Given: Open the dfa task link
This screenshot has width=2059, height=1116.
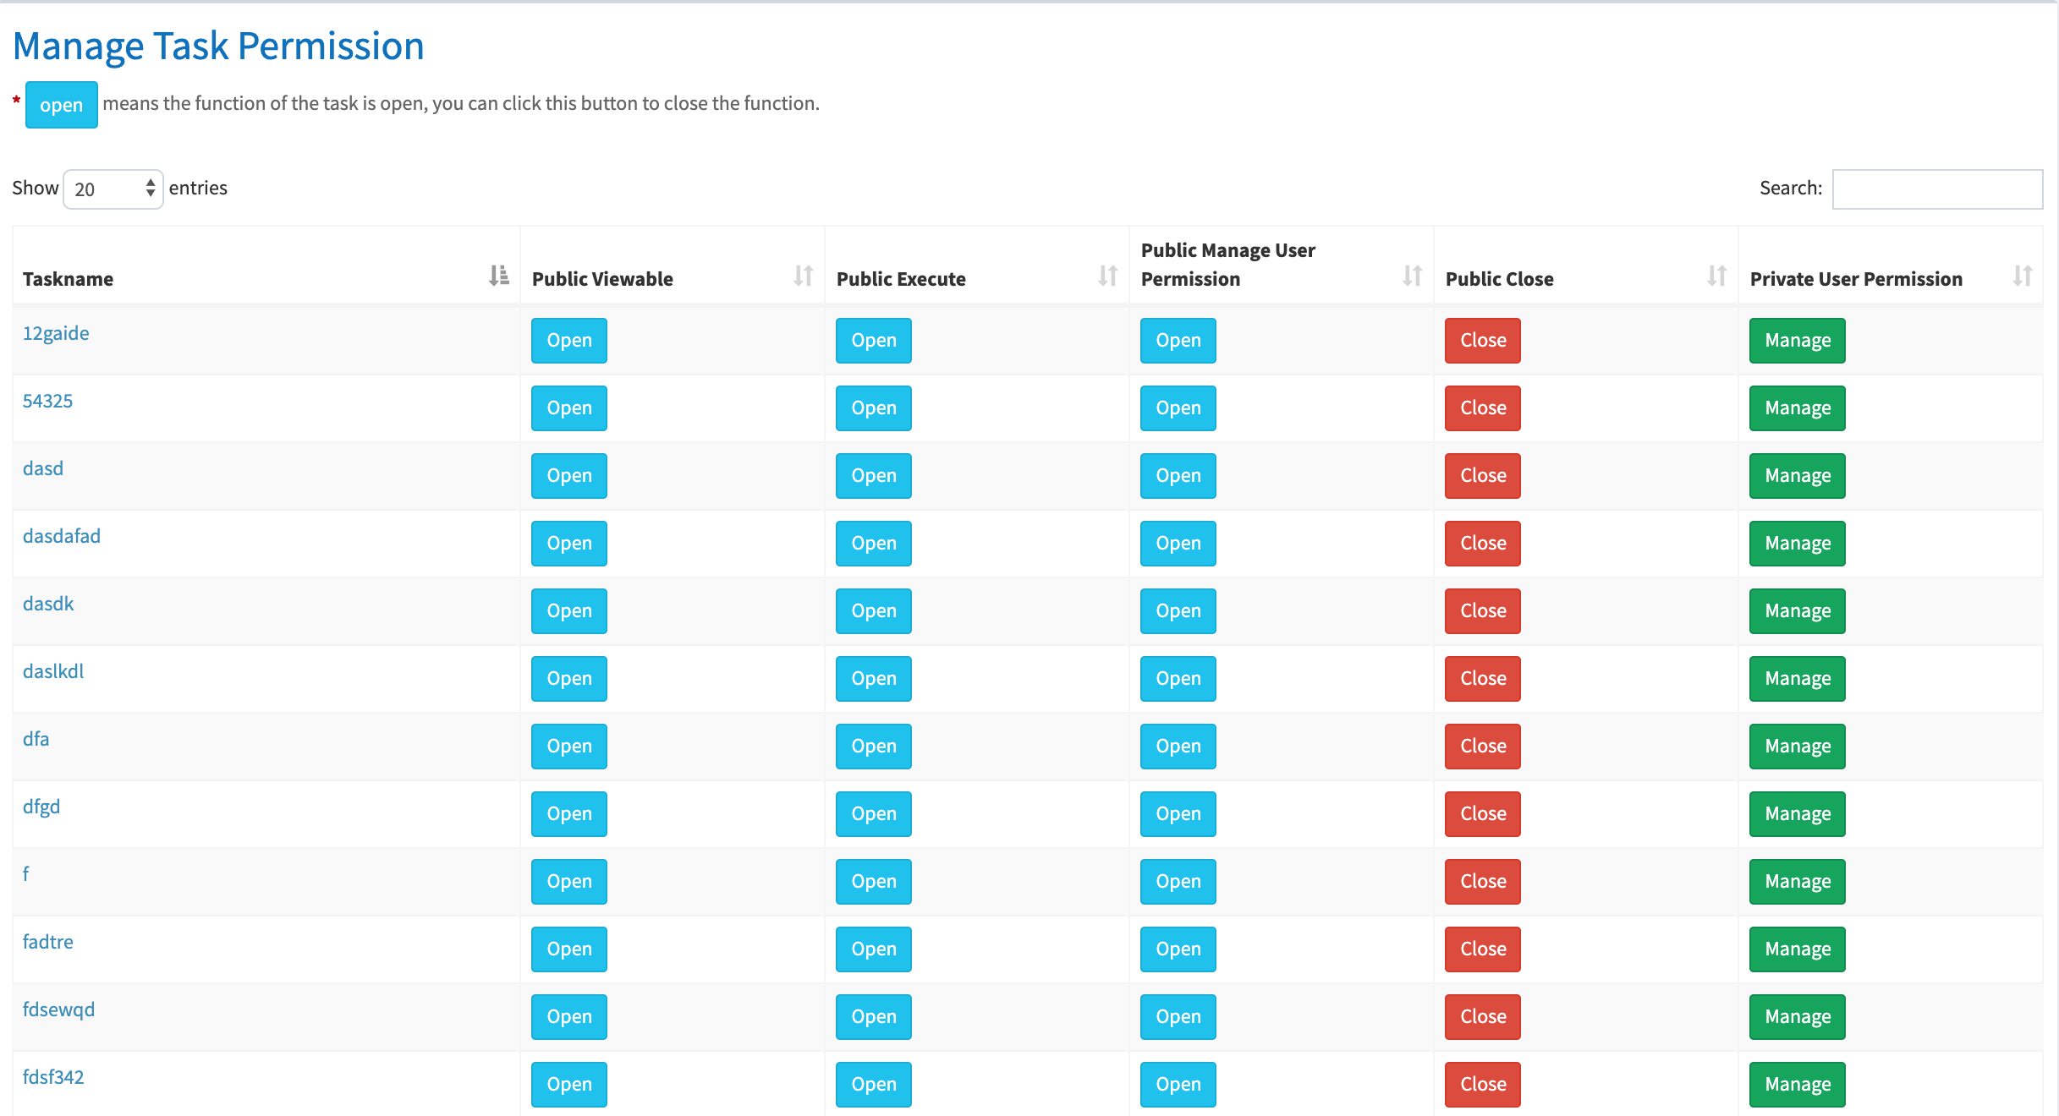Looking at the screenshot, I should tap(36, 739).
